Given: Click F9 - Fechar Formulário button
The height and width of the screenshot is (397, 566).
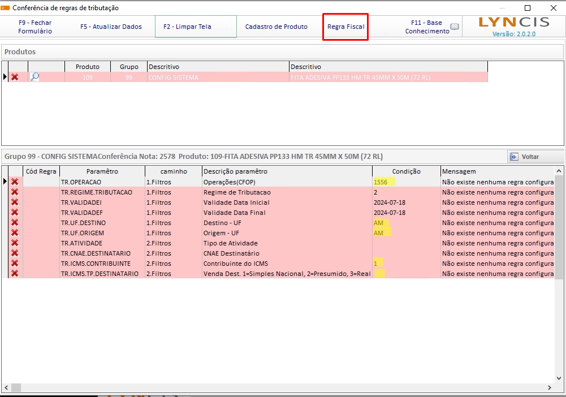Looking at the screenshot, I should 35,27.
